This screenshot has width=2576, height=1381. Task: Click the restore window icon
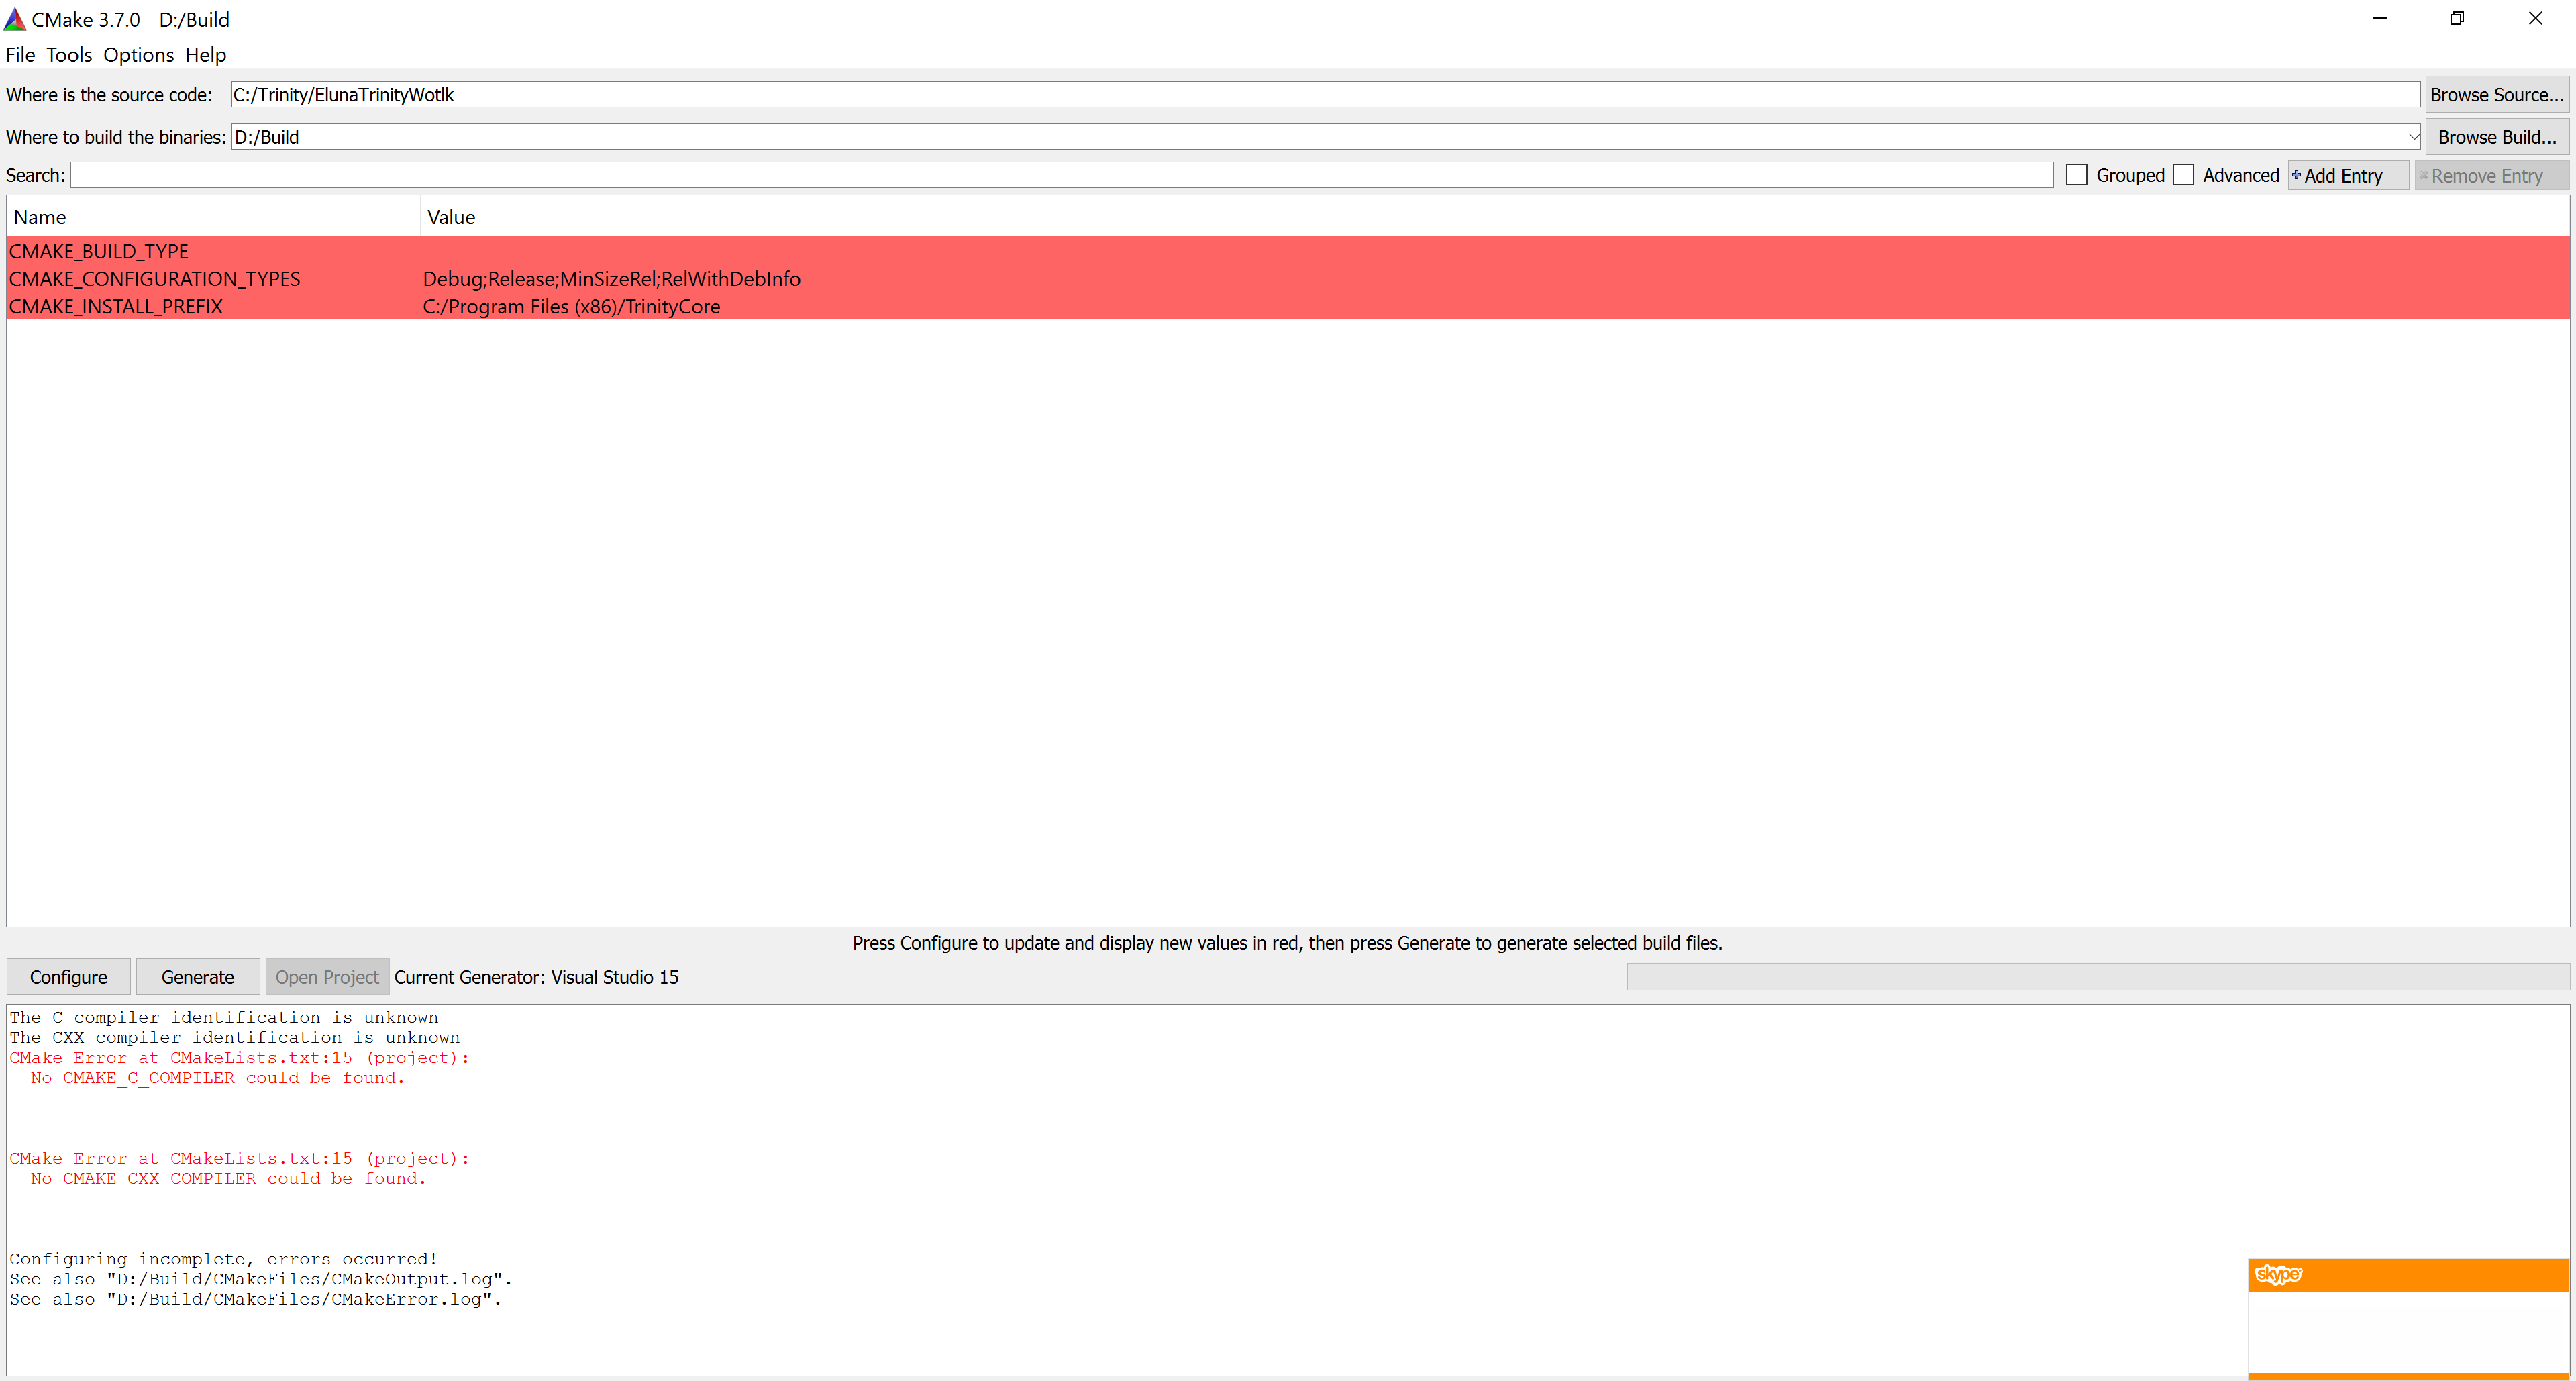coord(2456,19)
